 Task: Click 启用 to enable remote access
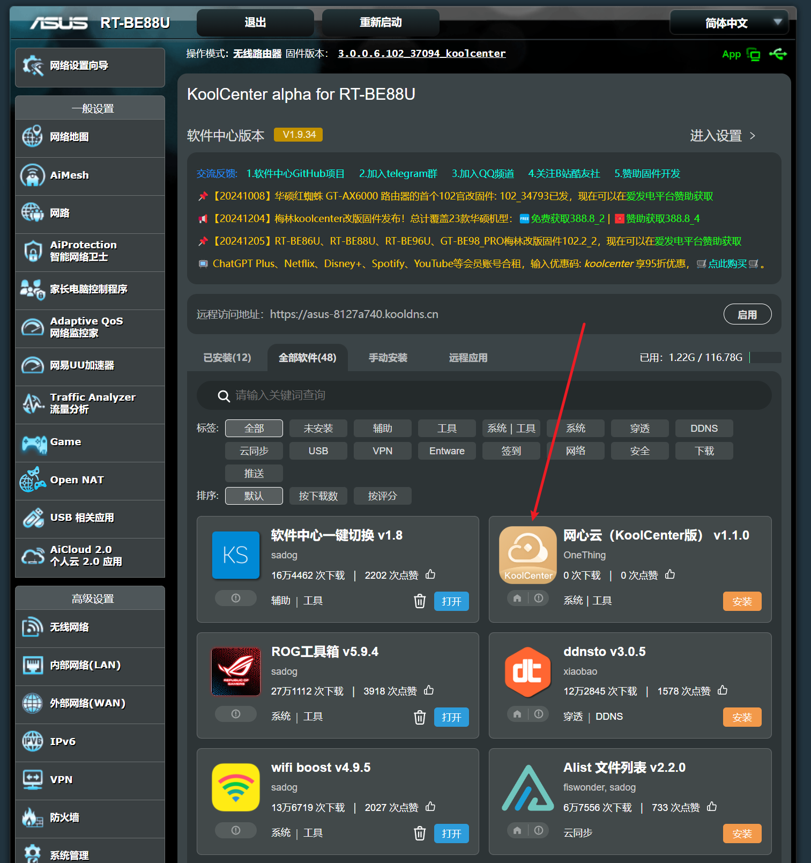747,314
